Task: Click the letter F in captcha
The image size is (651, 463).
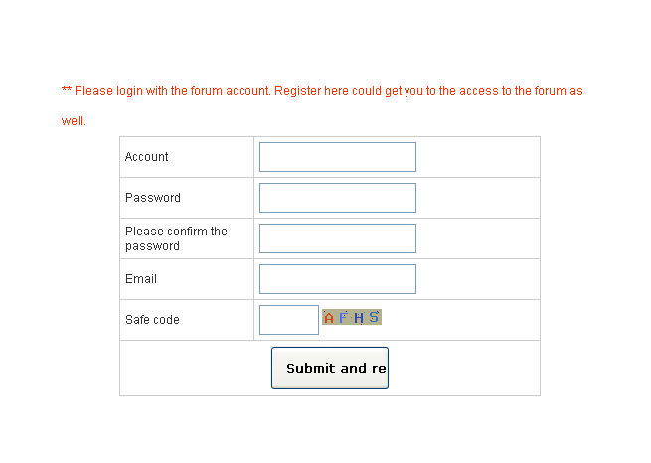Action: click(344, 318)
